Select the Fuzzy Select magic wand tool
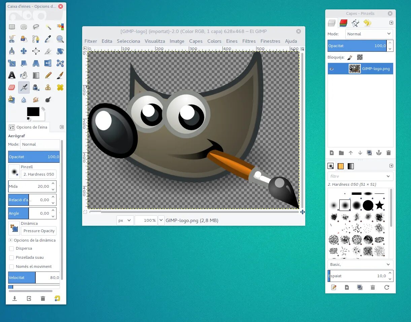The width and height of the screenshot is (411, 322). [x=48, y=27]
